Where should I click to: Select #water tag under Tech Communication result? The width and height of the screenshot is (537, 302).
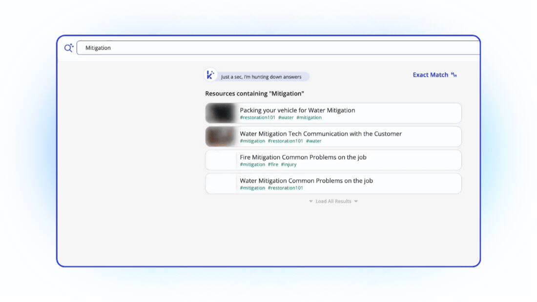314,141
